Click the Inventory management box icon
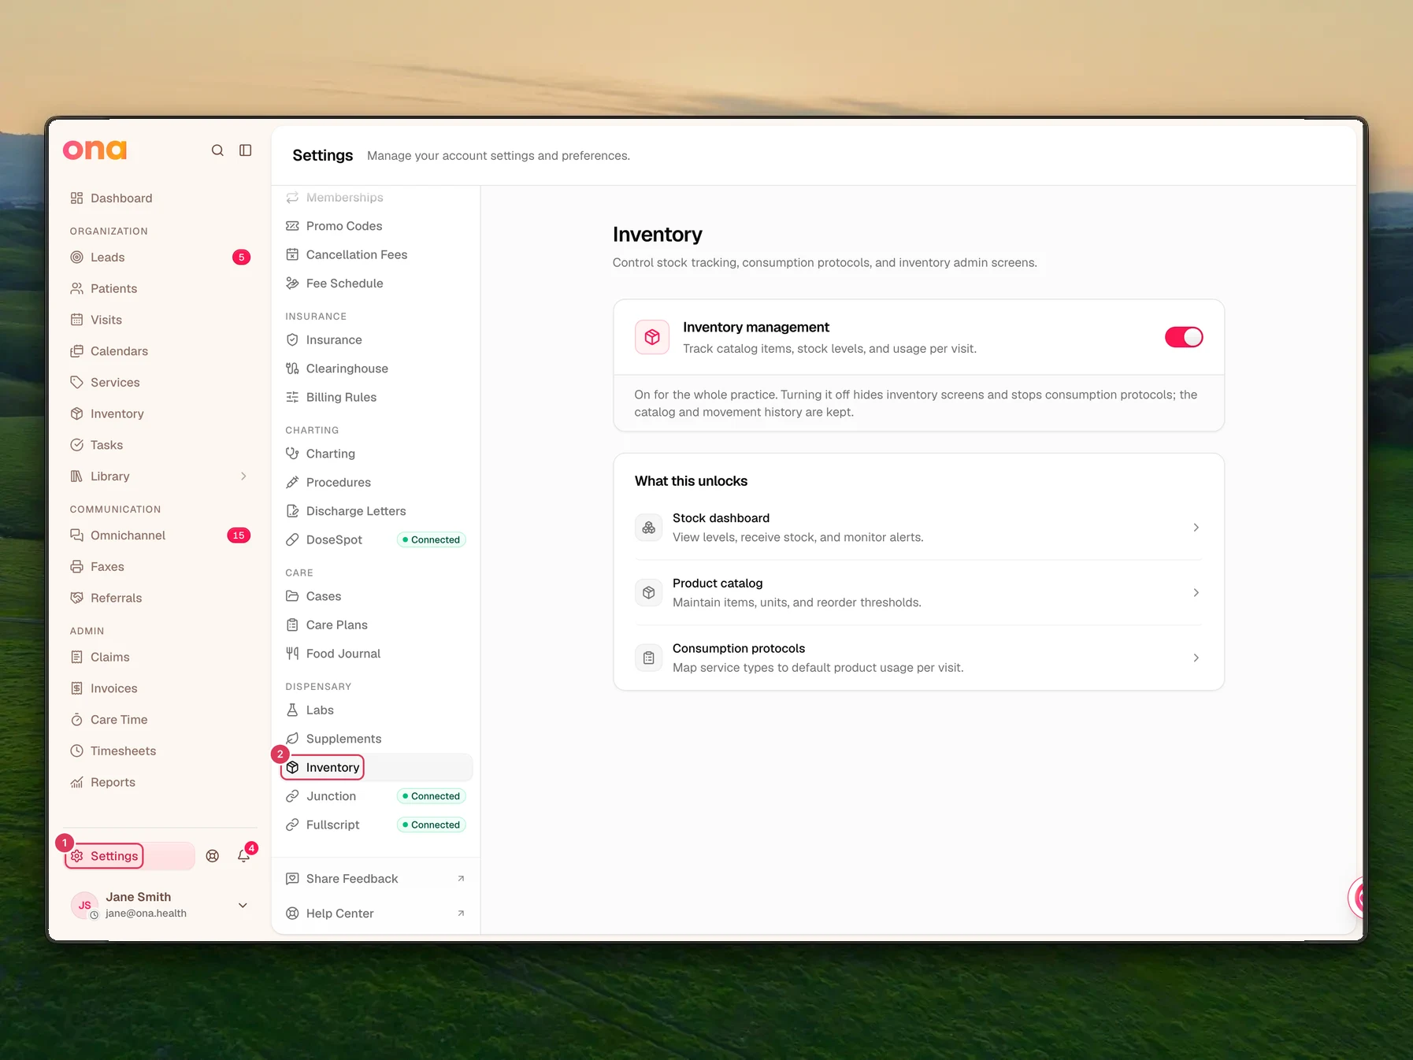This screenshot has height=1060, width=1413. 652,337
